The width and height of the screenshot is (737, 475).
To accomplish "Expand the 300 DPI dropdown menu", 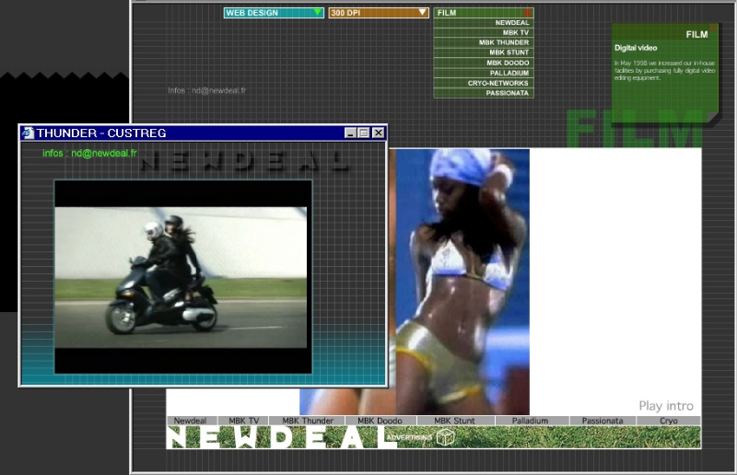I will tap(379, 13).
